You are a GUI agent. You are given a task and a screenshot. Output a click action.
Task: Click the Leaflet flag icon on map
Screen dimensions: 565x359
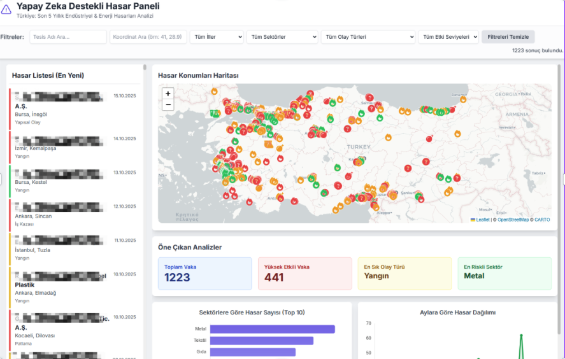473,220
